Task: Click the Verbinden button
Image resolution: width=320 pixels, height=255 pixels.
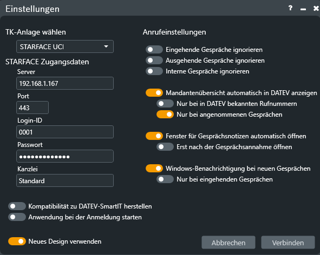Action: tap(288, 243)
